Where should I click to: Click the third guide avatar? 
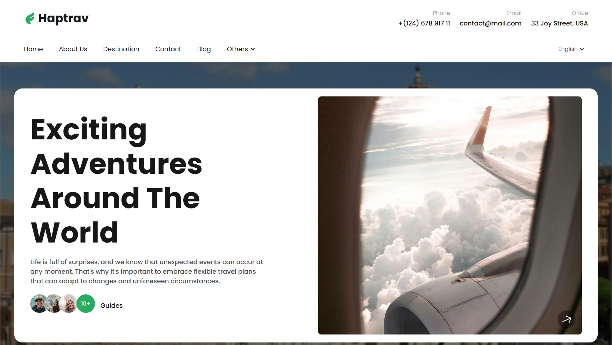[x=69, y=304]
